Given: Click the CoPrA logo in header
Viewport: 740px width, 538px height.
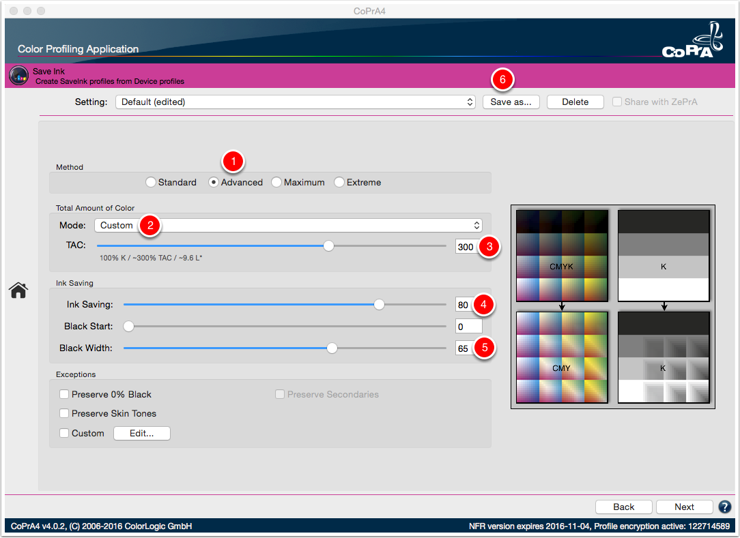Looking at the screenshot, I should point(692,42).
